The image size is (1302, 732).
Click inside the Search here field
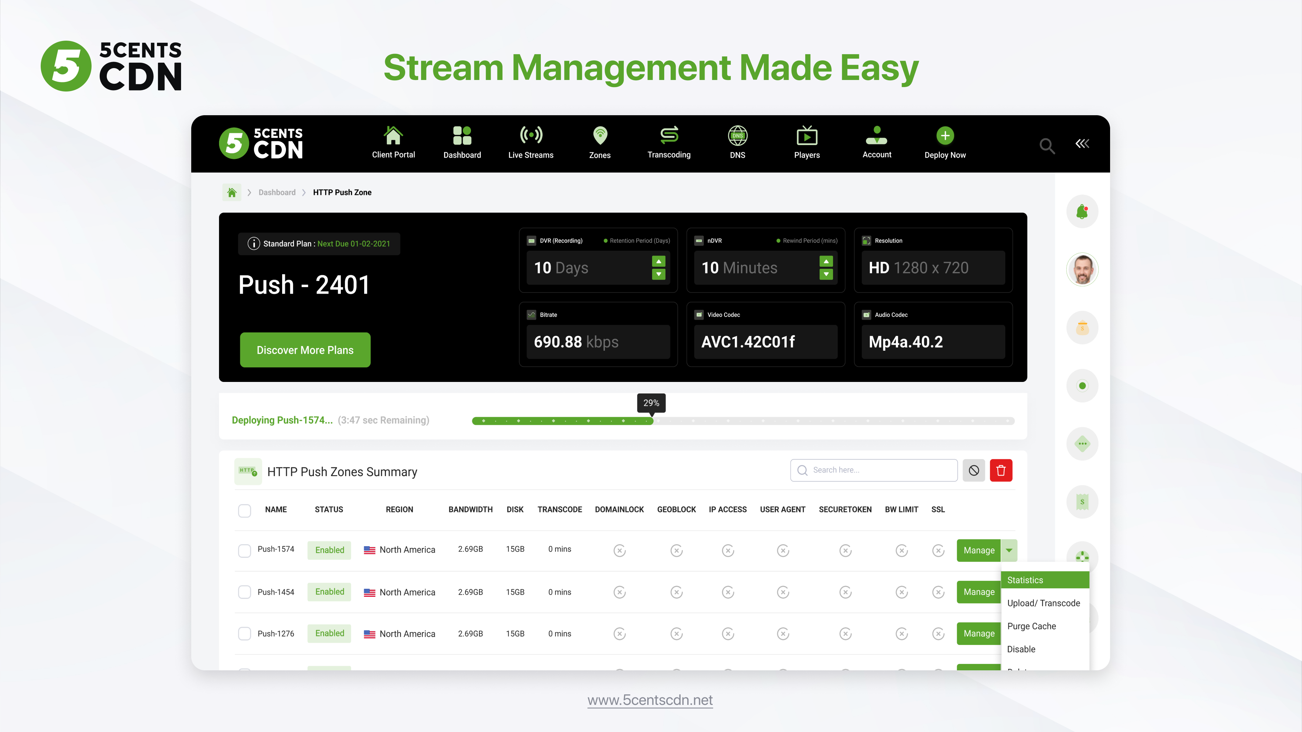(x=874, y=470)
